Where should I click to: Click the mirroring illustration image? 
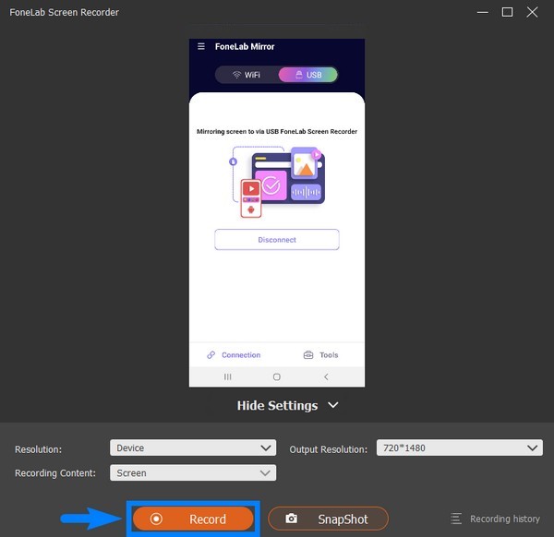point(277,182)
